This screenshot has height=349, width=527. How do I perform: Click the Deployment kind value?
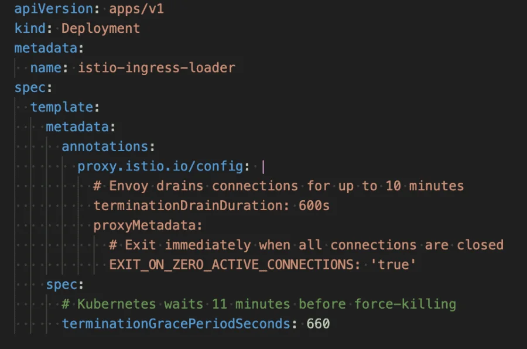[101, 28]
